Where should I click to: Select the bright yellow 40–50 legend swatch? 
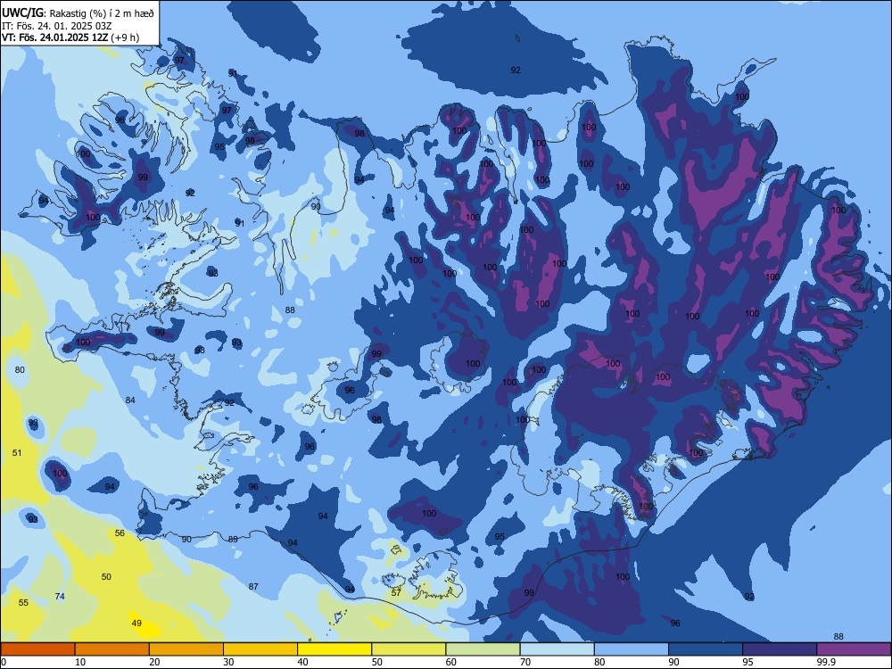334,649
